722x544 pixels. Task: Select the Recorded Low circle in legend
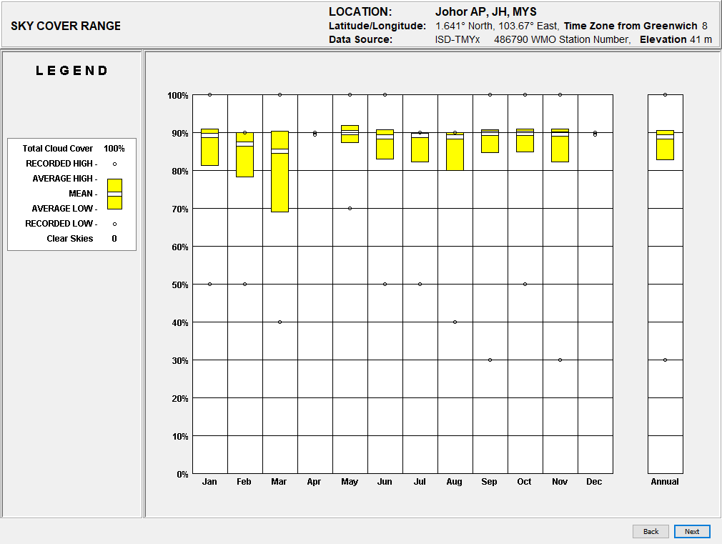114,224
